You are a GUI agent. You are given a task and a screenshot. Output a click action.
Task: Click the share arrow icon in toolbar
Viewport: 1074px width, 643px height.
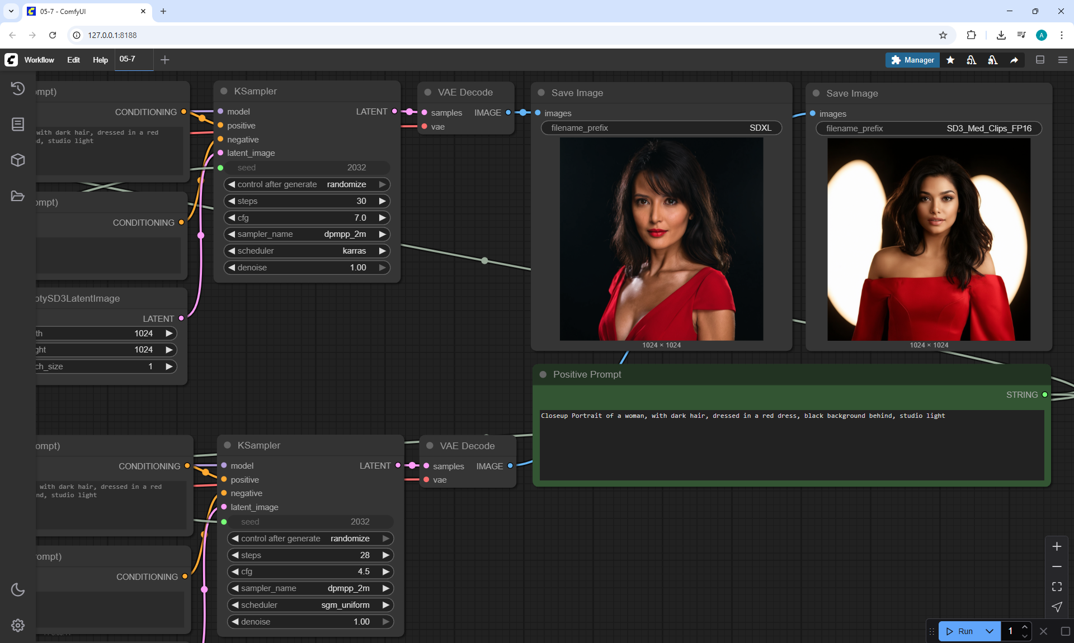click(1014, 60)
